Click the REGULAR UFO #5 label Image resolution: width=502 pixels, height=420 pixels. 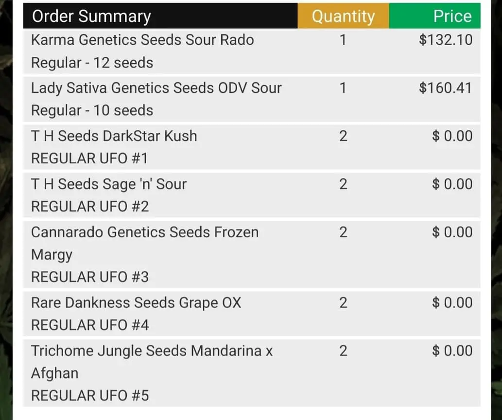[90, 396]
